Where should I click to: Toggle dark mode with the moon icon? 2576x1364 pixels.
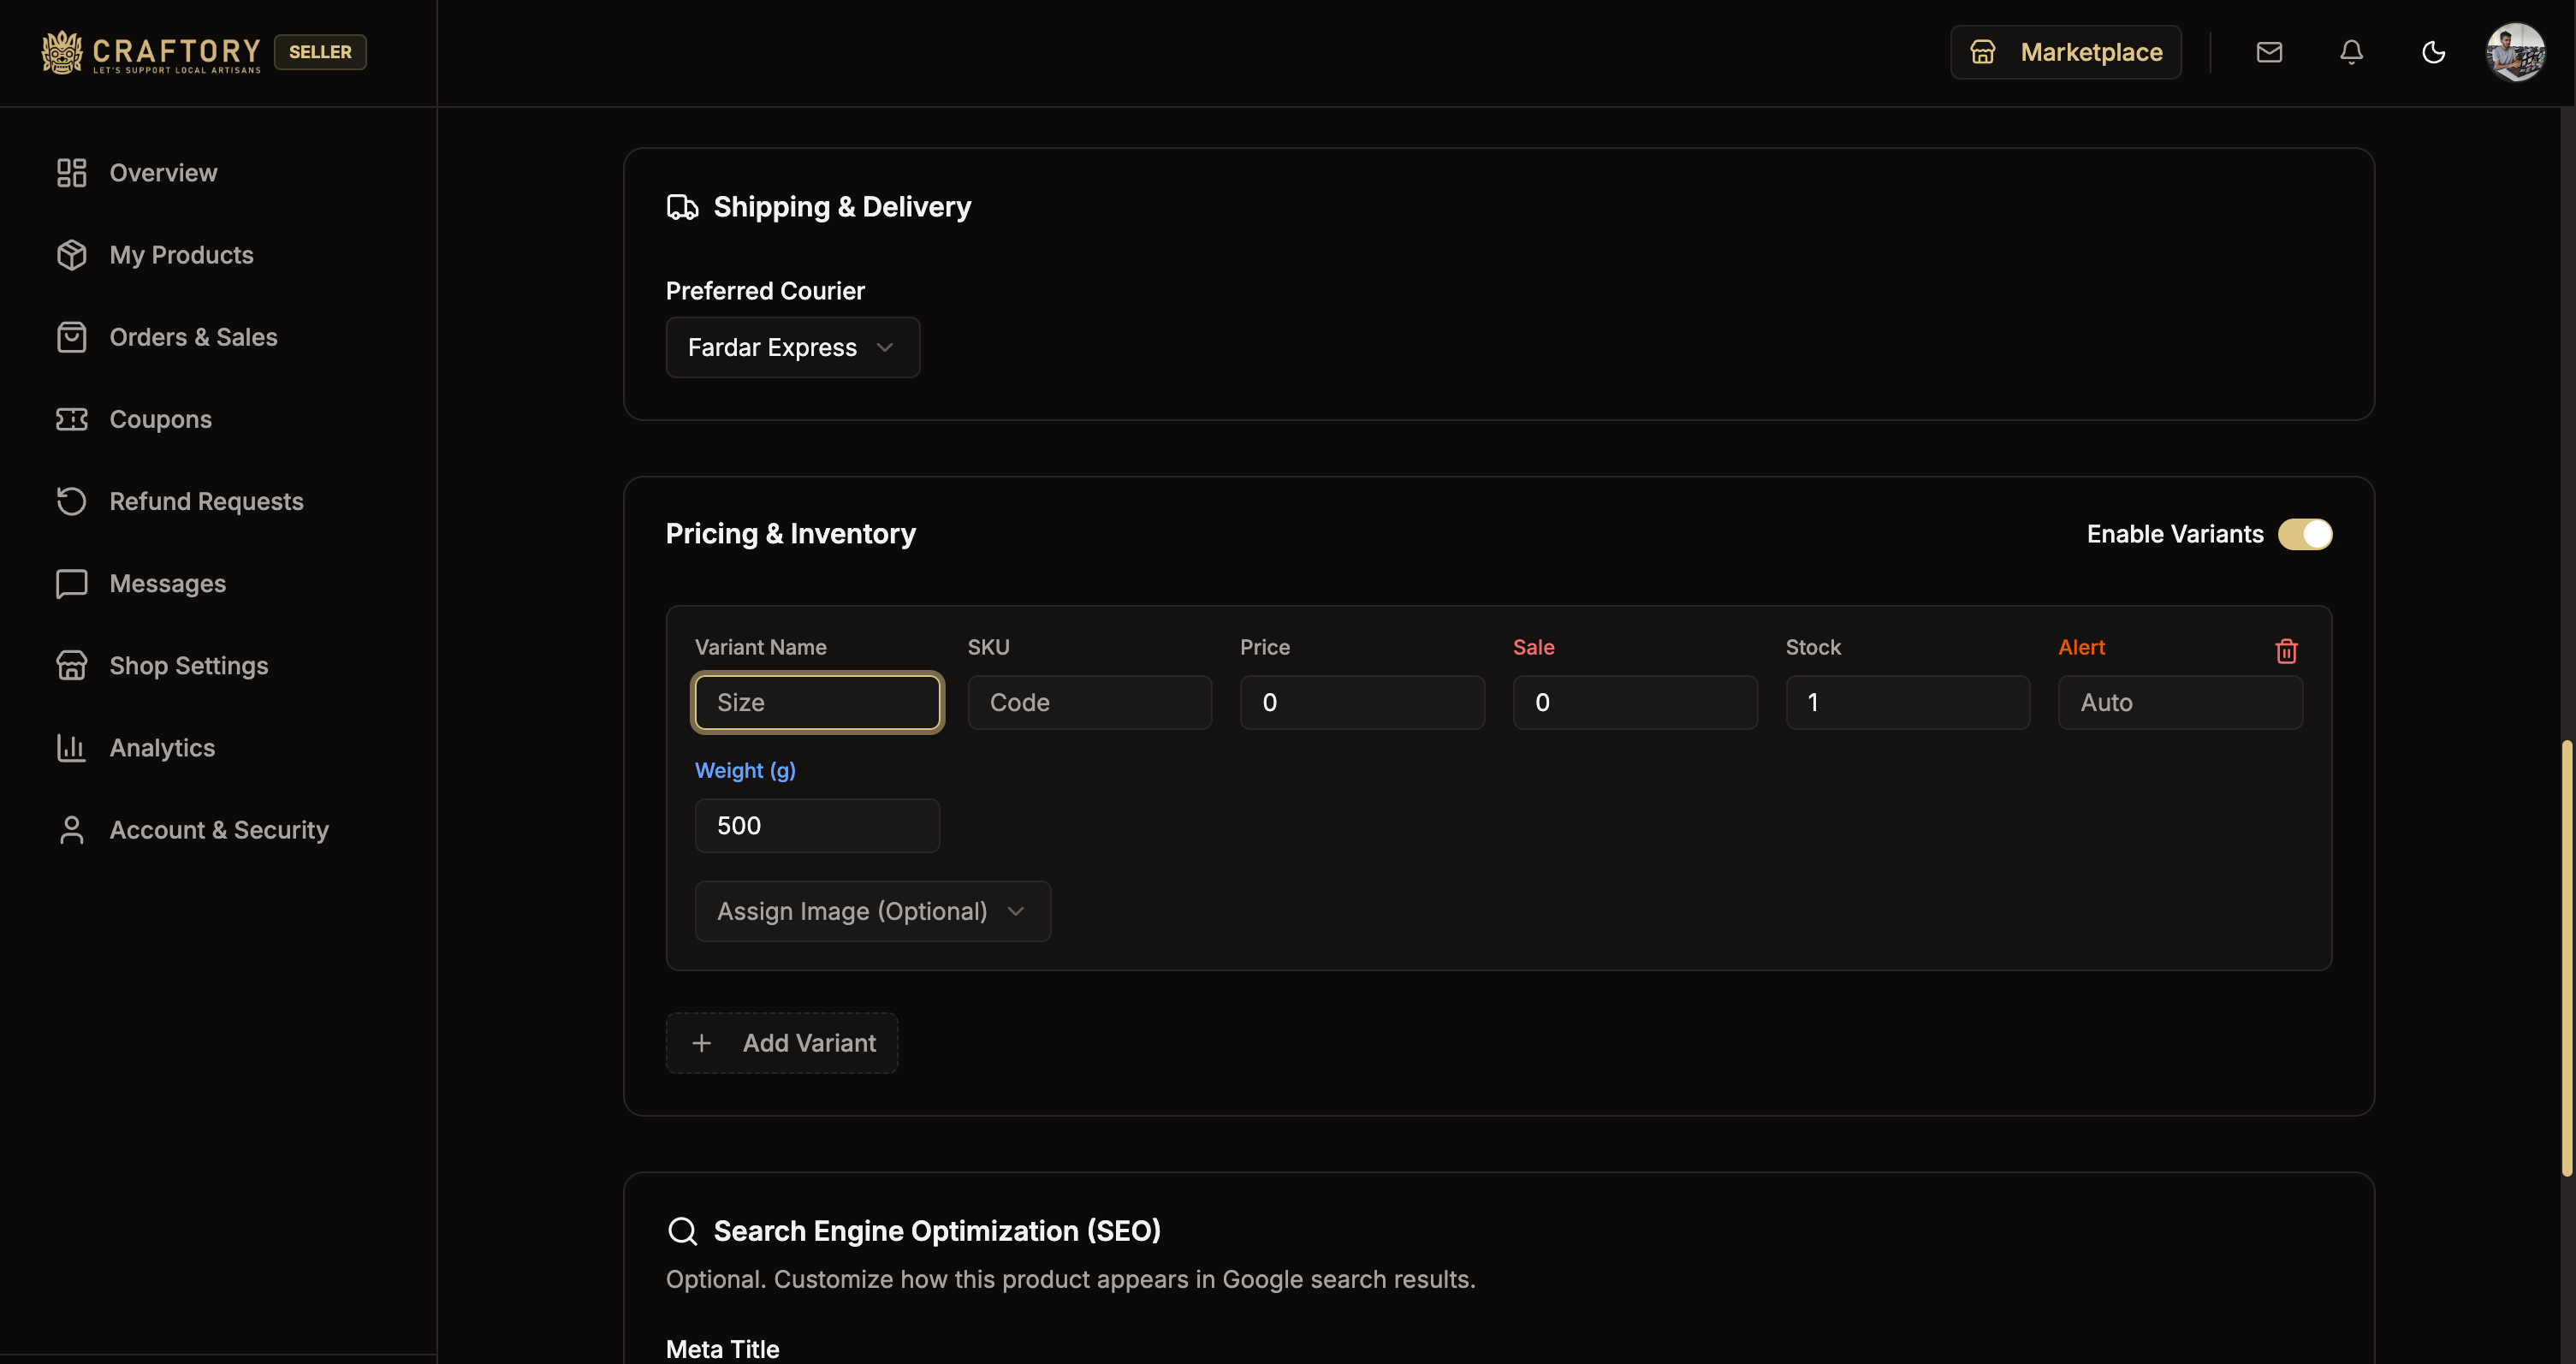2433,52
